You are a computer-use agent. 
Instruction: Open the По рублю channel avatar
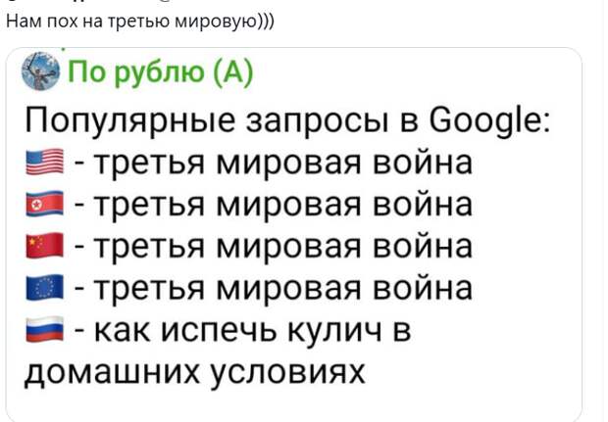pos(41,70)
